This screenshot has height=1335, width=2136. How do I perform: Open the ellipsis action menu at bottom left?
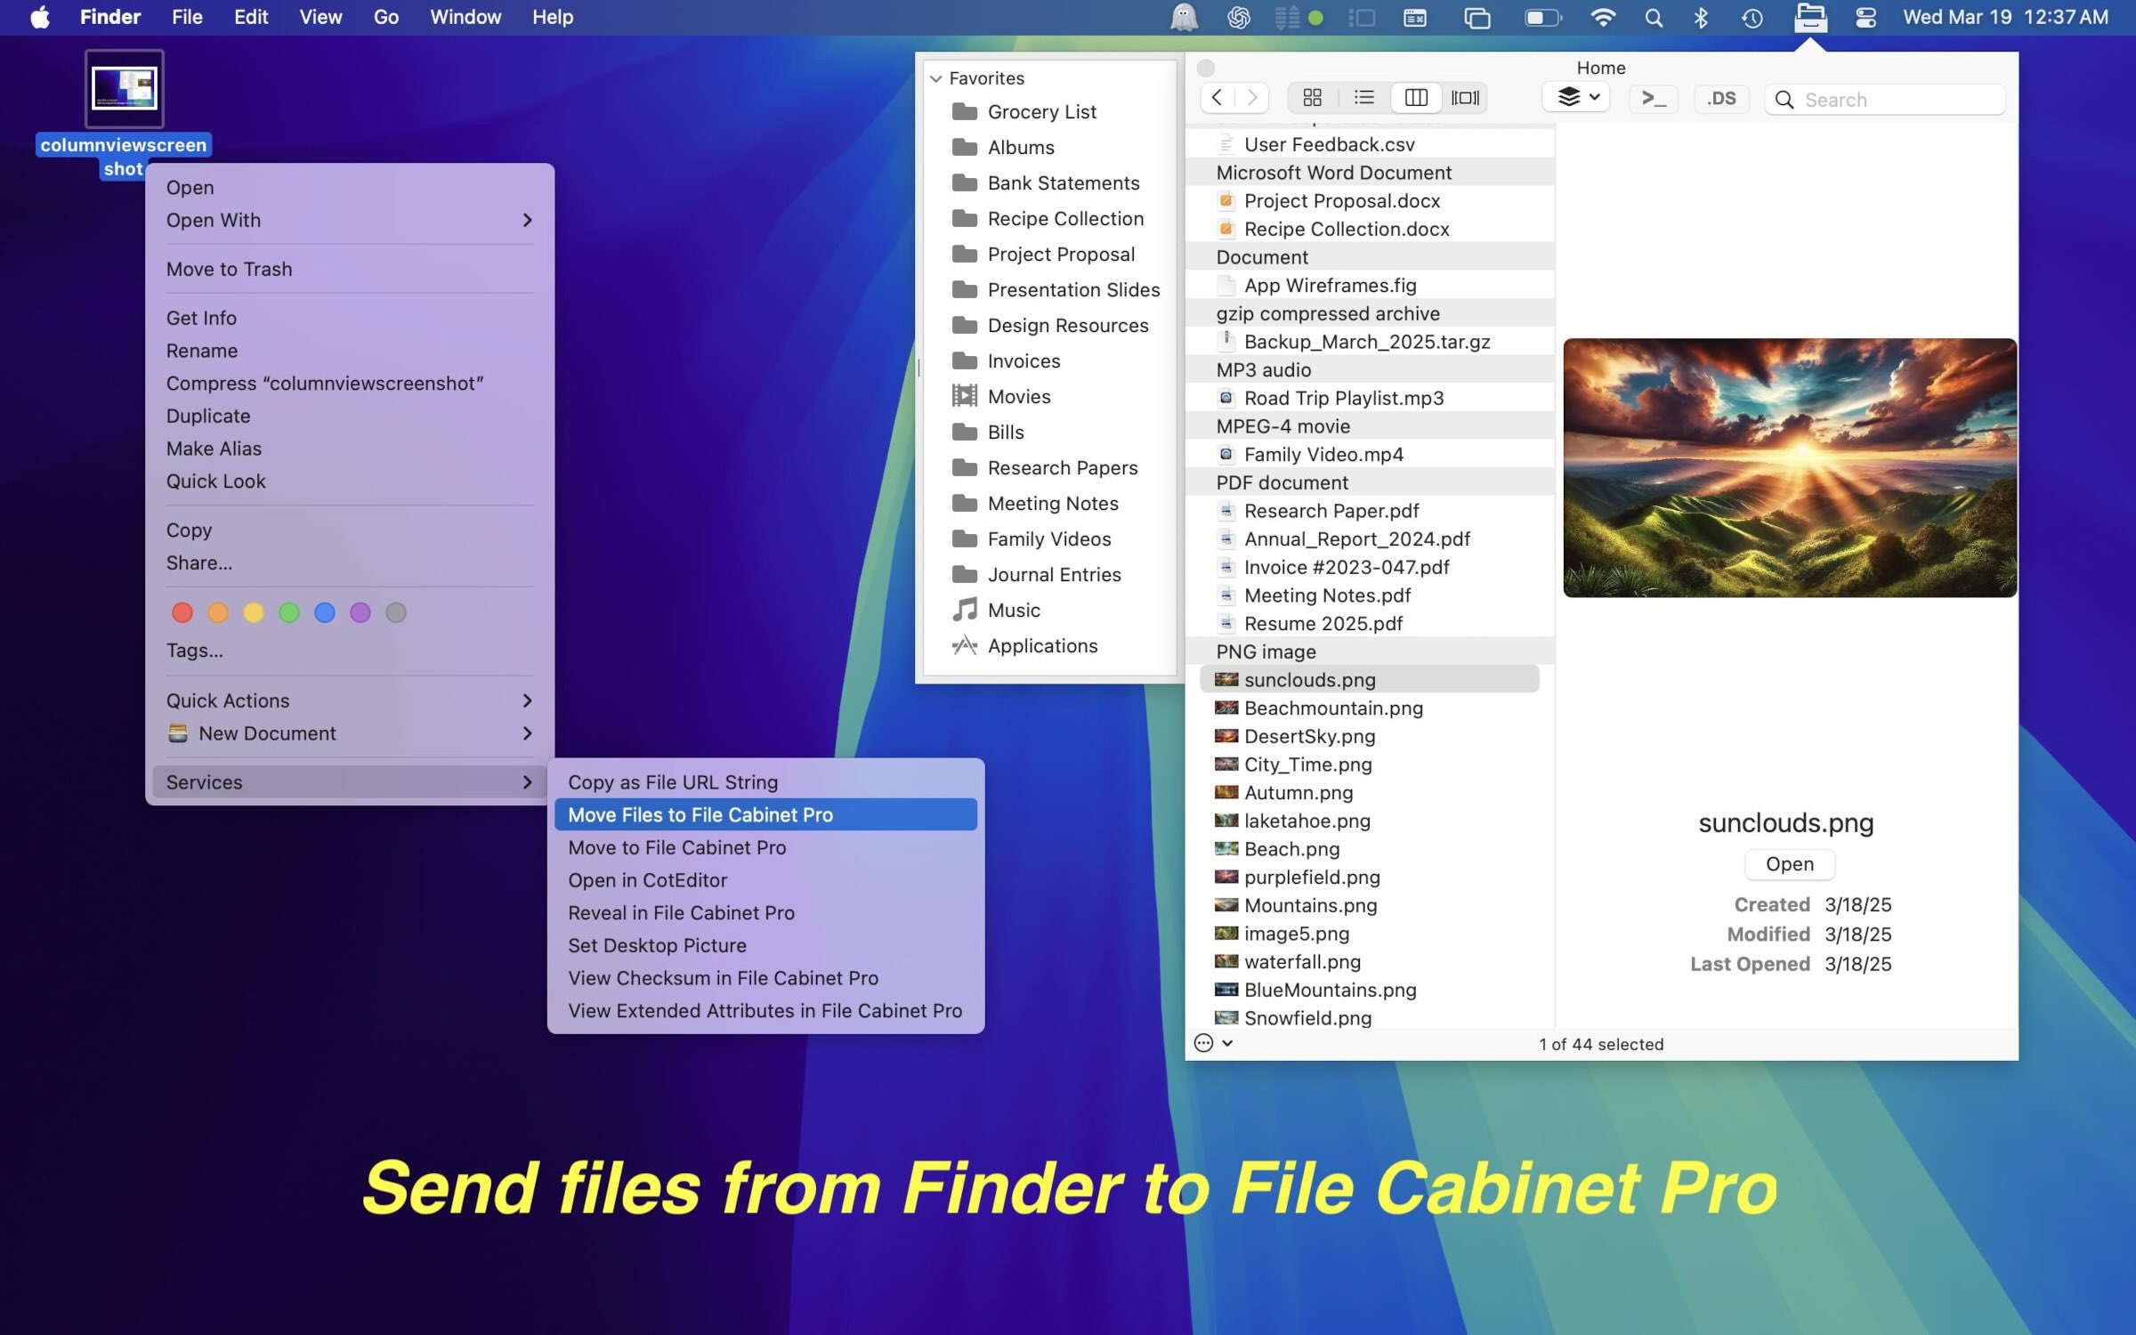point(1205,1043)
